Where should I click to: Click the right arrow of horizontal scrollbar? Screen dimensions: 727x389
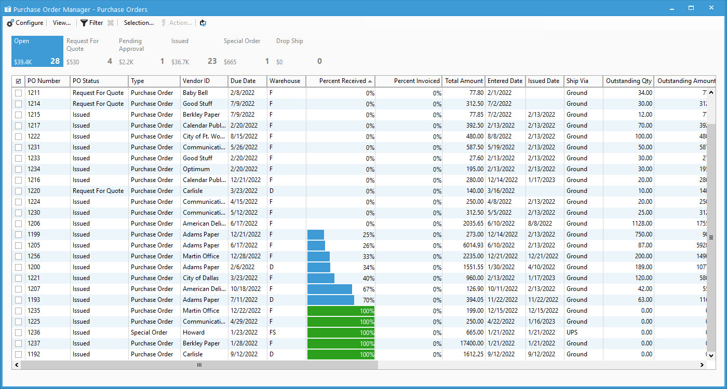(x=703, y=365)
